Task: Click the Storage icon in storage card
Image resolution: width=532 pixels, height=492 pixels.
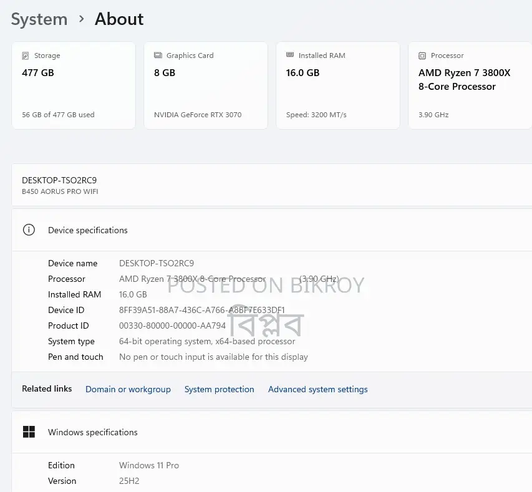Action: point(26,55)
